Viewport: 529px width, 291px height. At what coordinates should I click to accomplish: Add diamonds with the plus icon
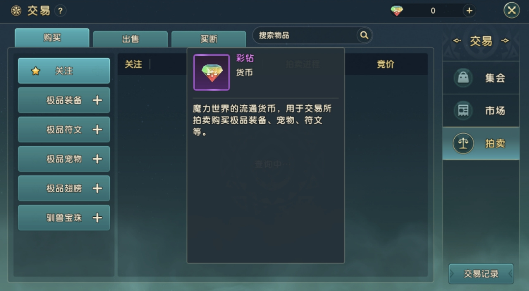coord(469,11)
